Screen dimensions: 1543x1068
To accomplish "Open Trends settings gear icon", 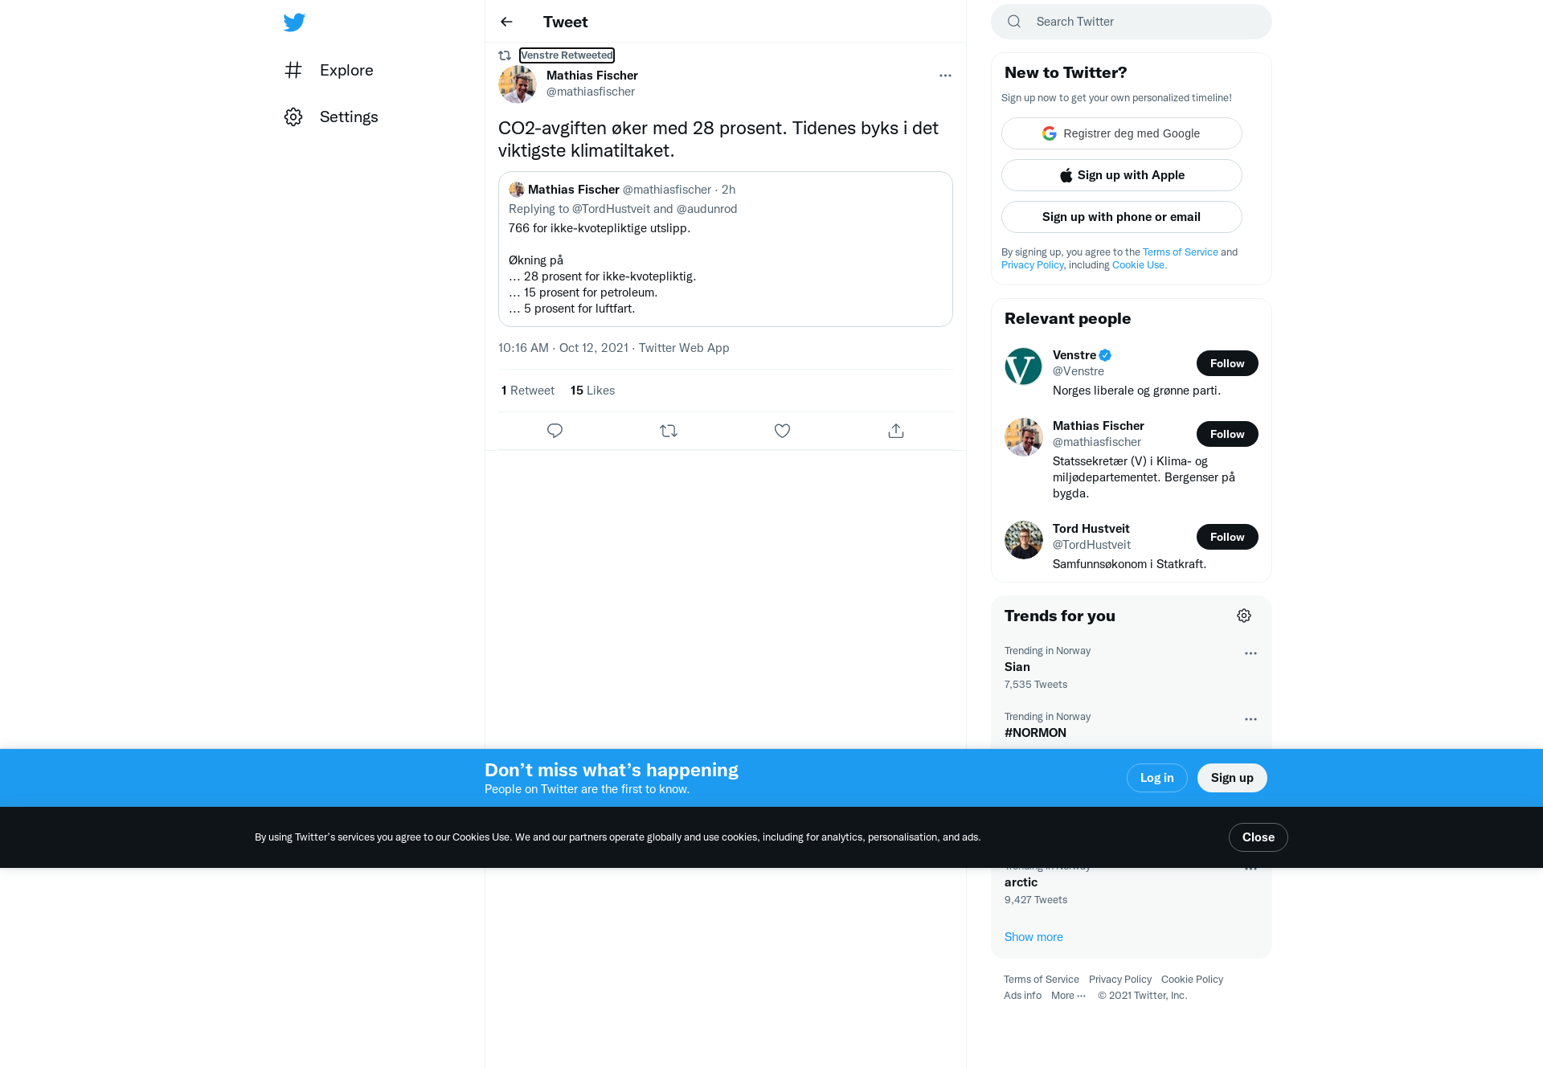I will 1244,616.
